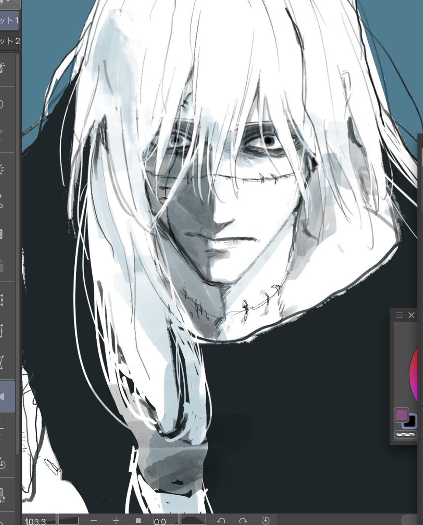Switch to the ット2 command set tab
The image size is (423, 525).
[x=9, y=42]
